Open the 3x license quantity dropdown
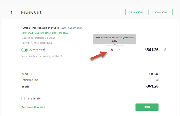180x116 pixels. [x=115, y=50]
